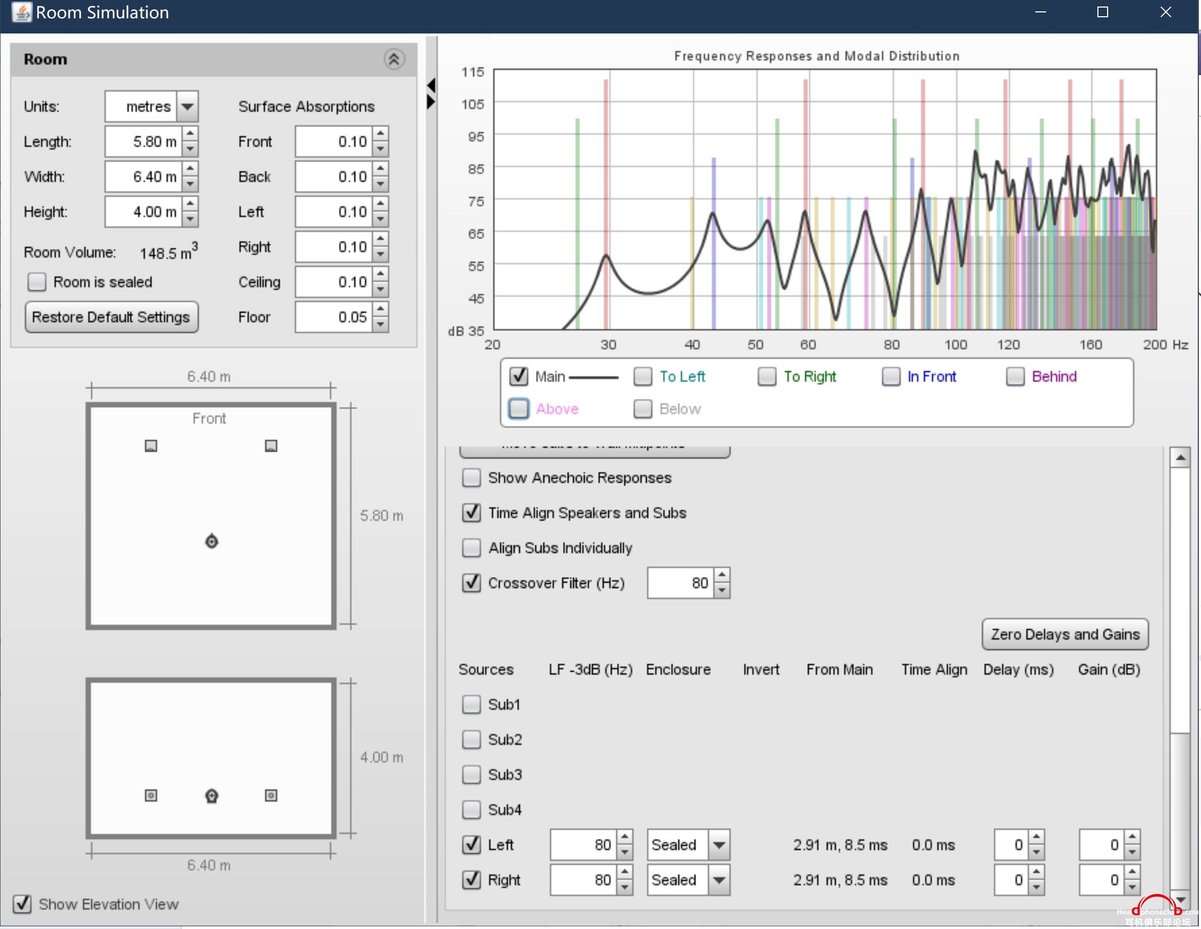Enable the Sub1 source checkbox

coord(471,705)
